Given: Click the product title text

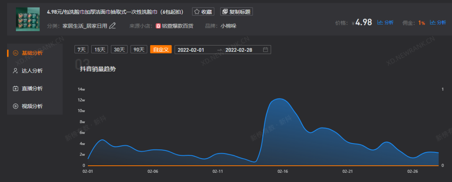Looking at the screenshot, I should coord(116,12).
